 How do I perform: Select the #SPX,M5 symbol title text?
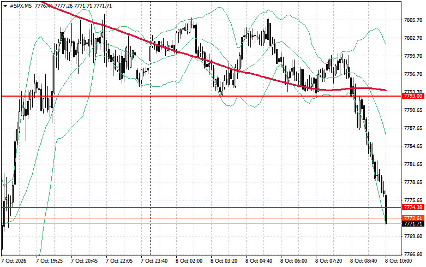[x=20, y=6]
